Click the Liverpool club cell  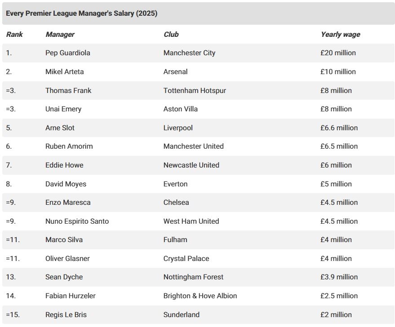click(178, 128)
